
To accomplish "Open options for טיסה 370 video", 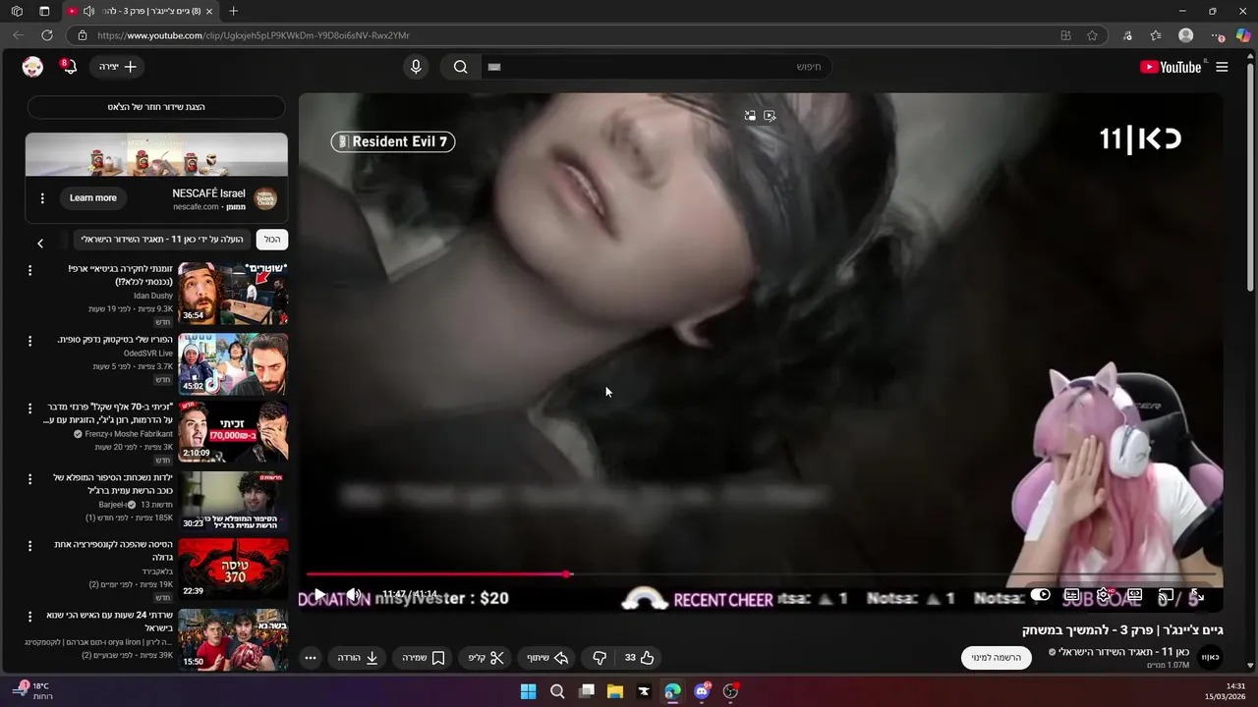I will (29, 546).
